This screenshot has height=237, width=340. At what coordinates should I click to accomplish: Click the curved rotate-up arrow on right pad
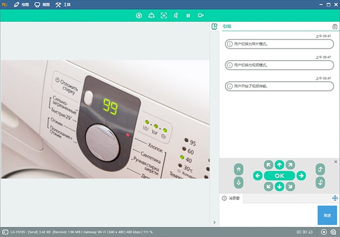[x=321, y=169]
